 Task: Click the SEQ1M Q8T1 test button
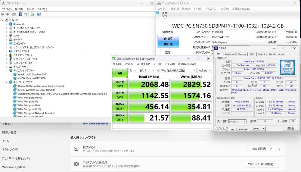[120, 84]
